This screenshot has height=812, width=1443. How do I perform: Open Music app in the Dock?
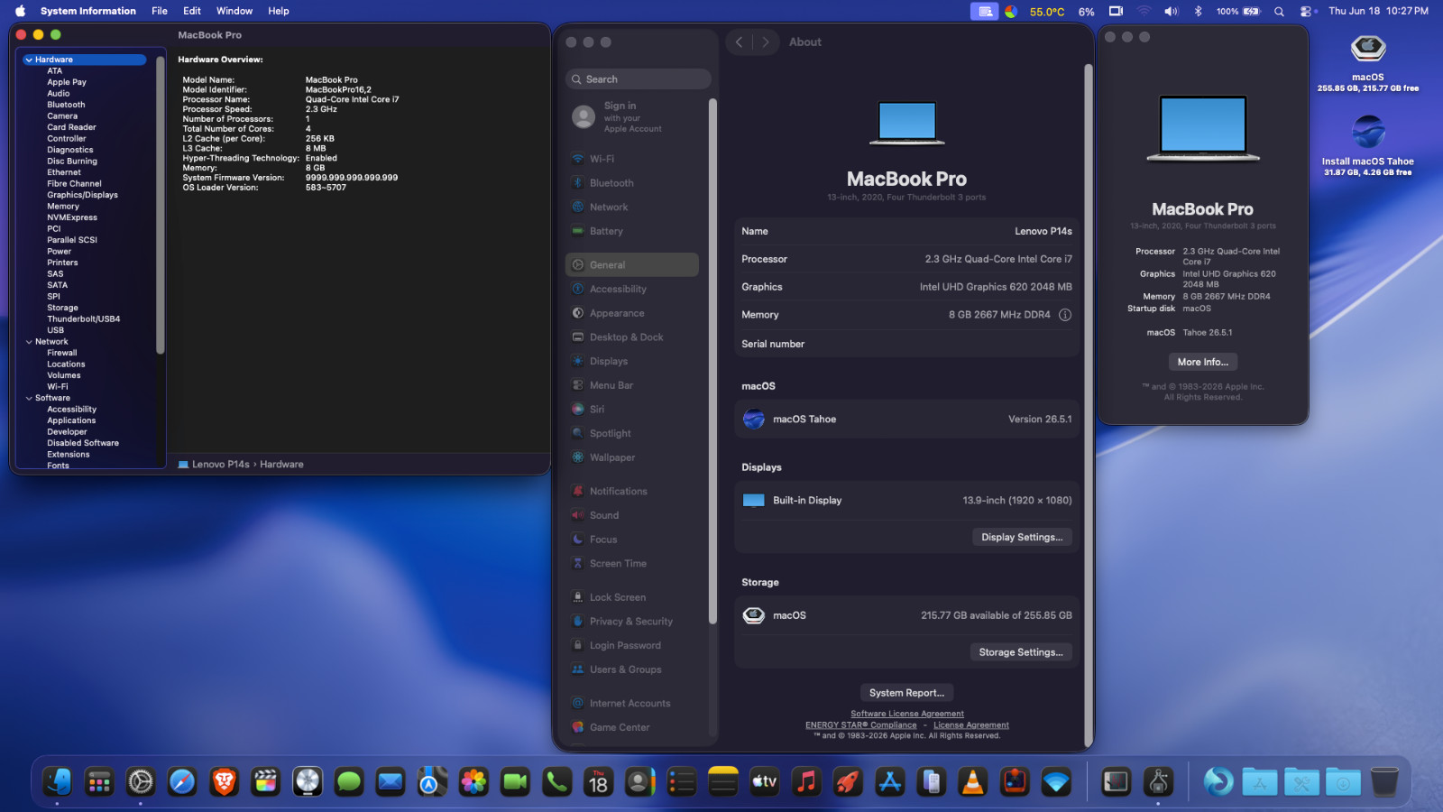[x=806, y=781]
